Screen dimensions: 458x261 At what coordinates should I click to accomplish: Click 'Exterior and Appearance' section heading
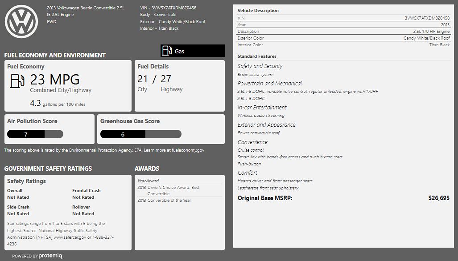(266, 125)
